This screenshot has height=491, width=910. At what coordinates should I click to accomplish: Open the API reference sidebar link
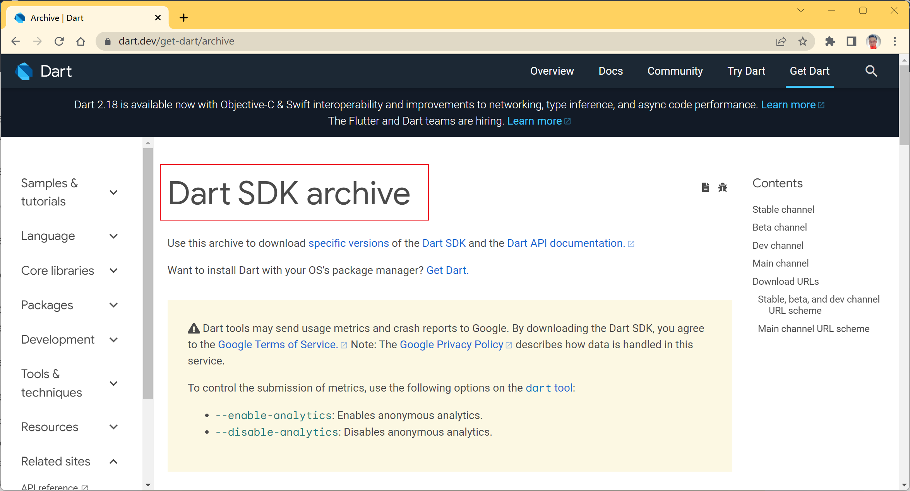[54, 487]
